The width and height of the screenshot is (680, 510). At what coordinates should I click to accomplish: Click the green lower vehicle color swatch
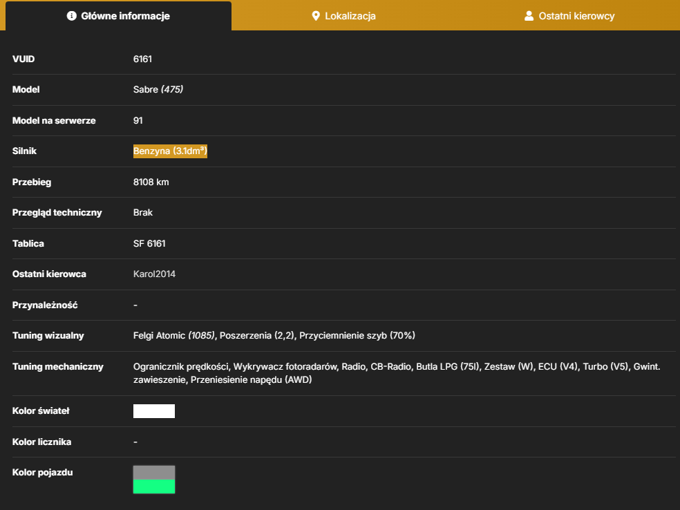pos(154,487)
